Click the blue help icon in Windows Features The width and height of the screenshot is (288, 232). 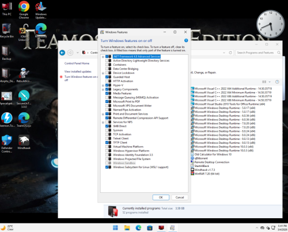point(186,40)
